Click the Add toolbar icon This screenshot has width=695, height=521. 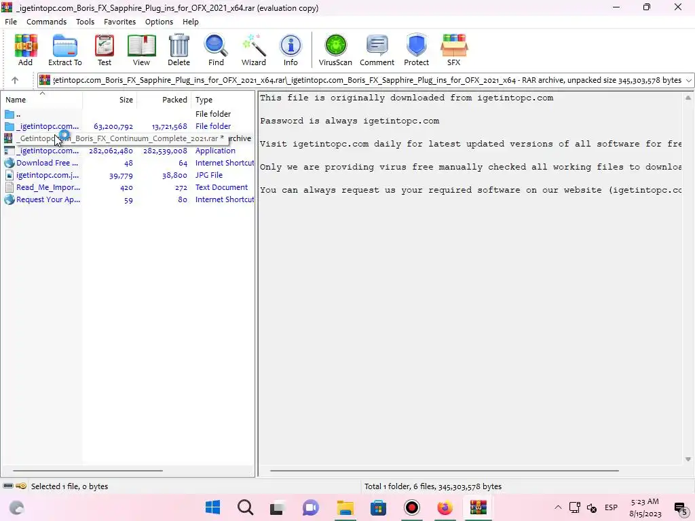[x=26, y=50]
